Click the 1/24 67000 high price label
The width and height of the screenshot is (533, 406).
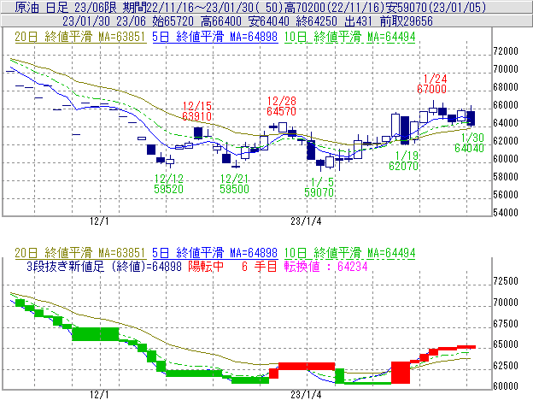[431, 84]
